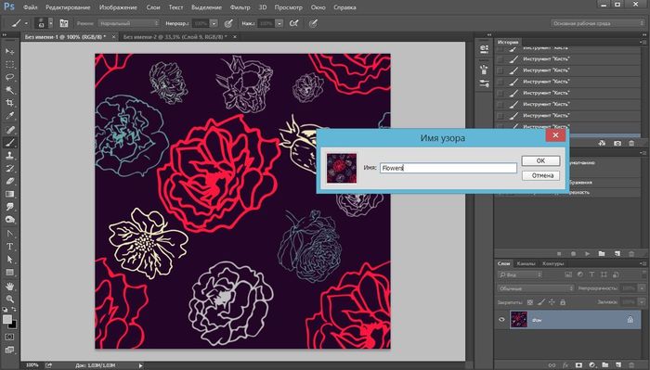Close the Без имени-1 document tab

pos(113,37)
